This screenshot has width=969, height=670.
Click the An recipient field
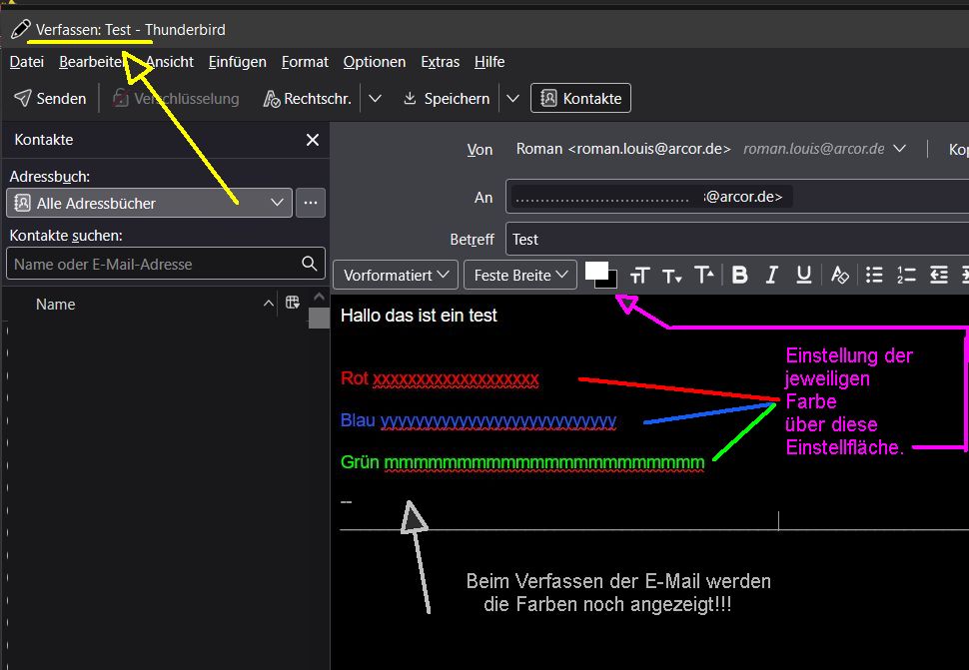tap(737, 197)
